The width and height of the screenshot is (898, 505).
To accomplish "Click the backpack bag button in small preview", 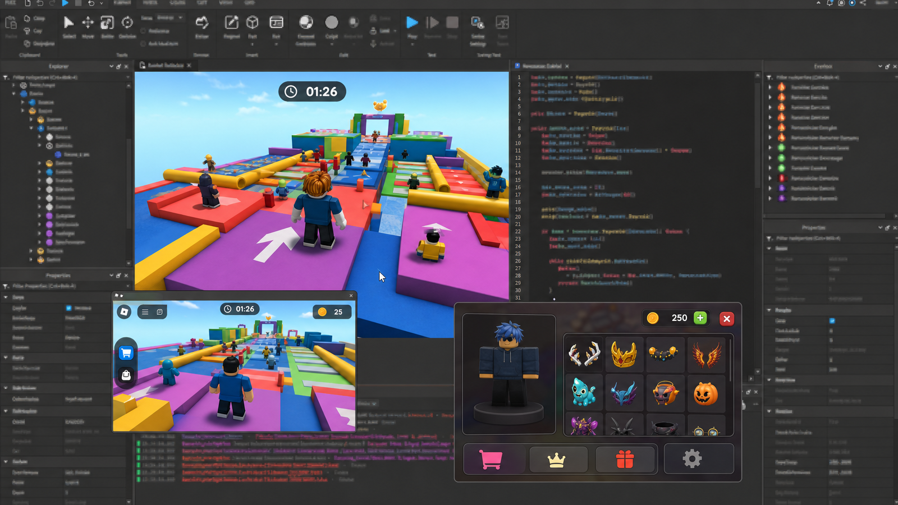I will pyautogui.click(x=126, y=375).
